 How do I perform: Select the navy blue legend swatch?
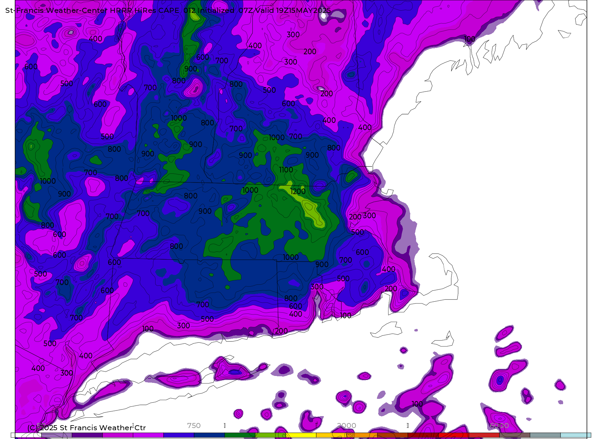(x=209, y=435)
